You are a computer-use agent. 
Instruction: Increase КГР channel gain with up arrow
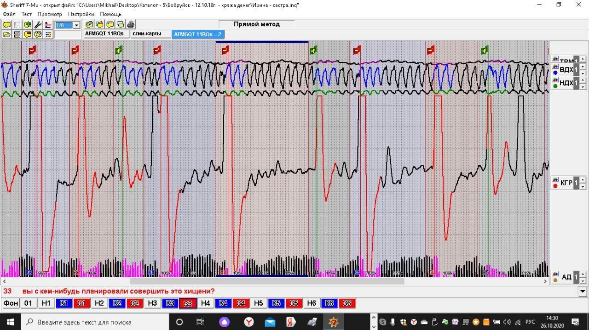click(x=583, y=180)
